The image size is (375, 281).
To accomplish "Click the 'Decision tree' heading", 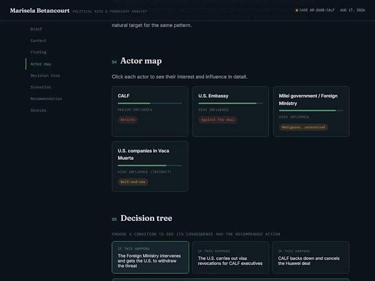I will point(146,218).
